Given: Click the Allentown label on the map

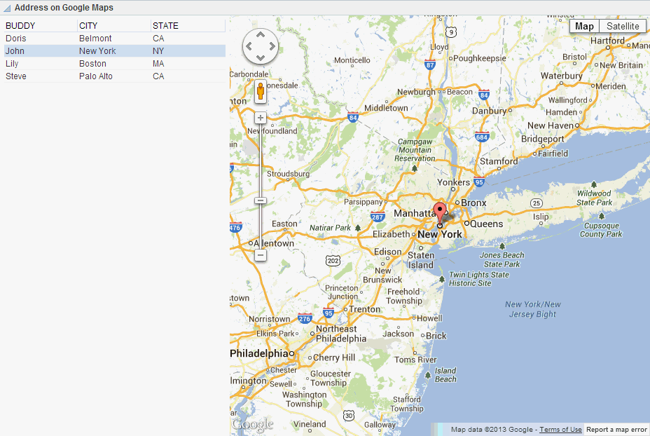Looking at the screenshot, I should tap(274, 243).
